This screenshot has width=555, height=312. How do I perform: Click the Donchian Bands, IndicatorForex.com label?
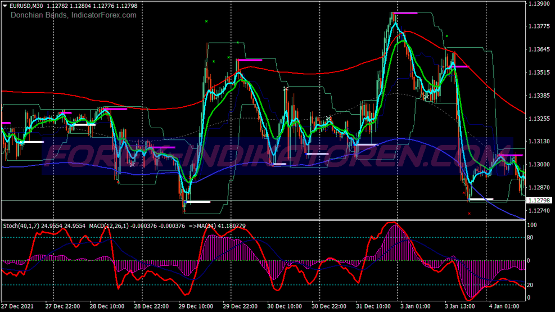click(x=73, y=15)
